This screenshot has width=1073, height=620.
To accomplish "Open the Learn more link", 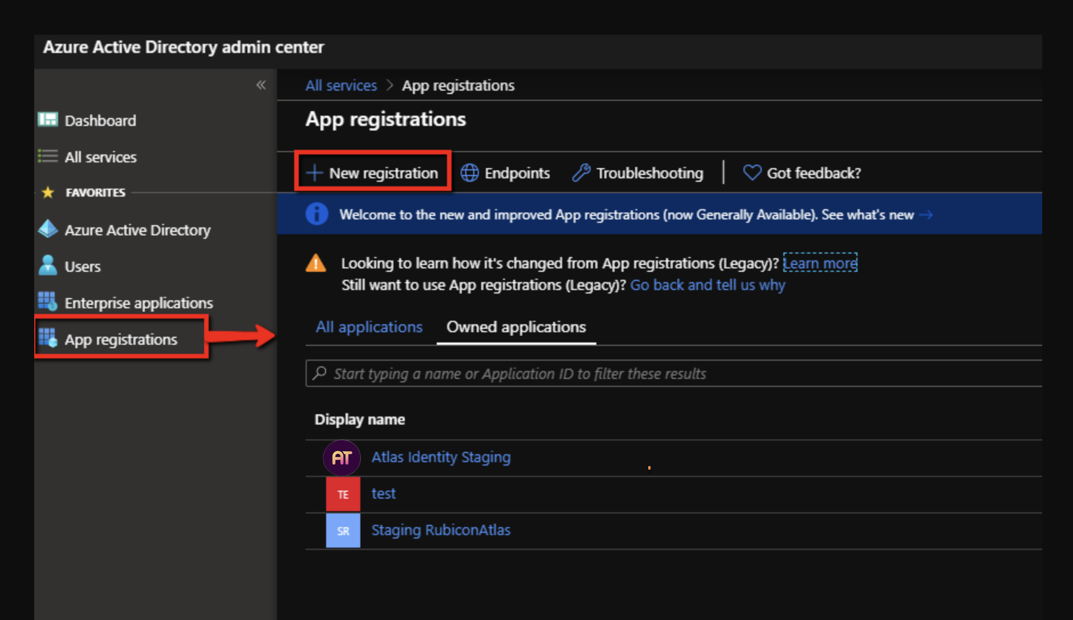I will click(x=820, y=263).
